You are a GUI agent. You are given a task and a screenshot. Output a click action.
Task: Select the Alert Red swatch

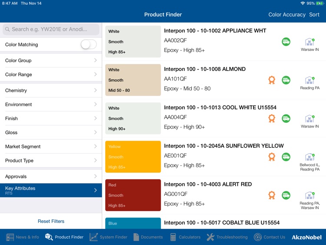click(x=133, y=195)
